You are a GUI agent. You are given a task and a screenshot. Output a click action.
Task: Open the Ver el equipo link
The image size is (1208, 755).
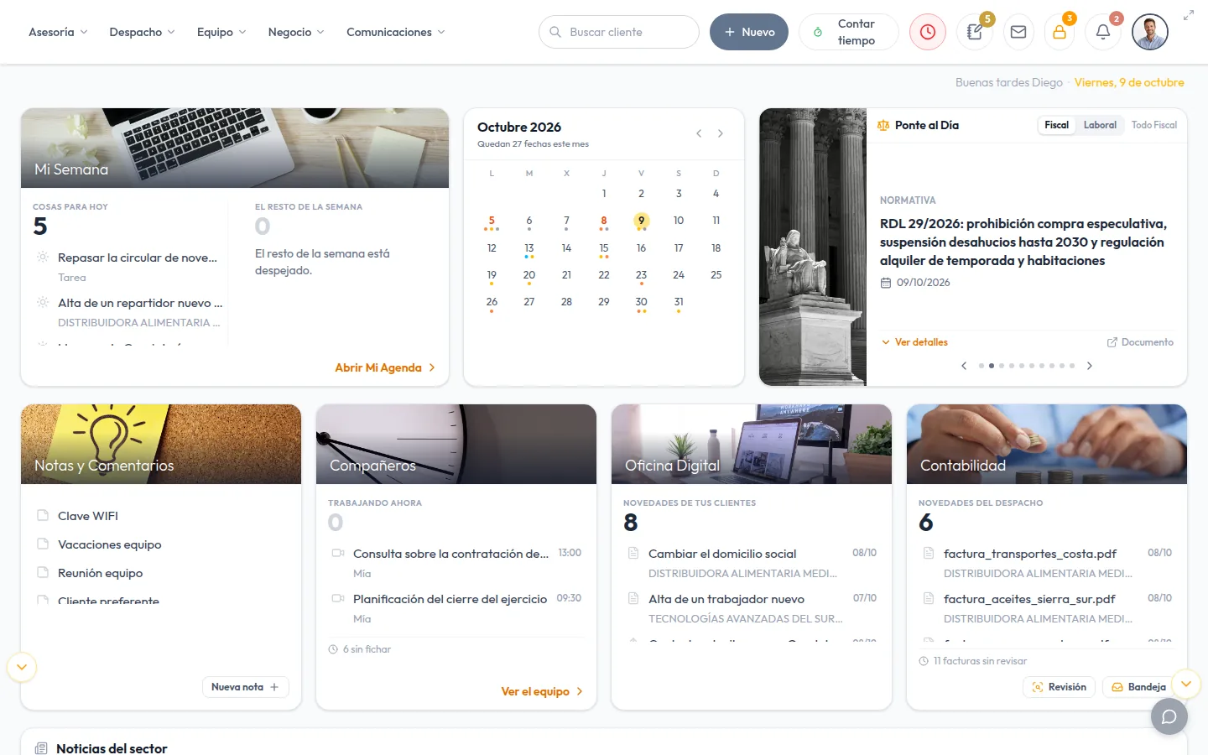[x=542, y=691]
